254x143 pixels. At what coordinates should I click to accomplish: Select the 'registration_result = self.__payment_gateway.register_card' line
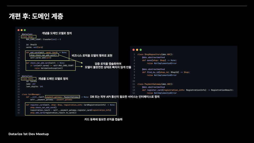71,110
